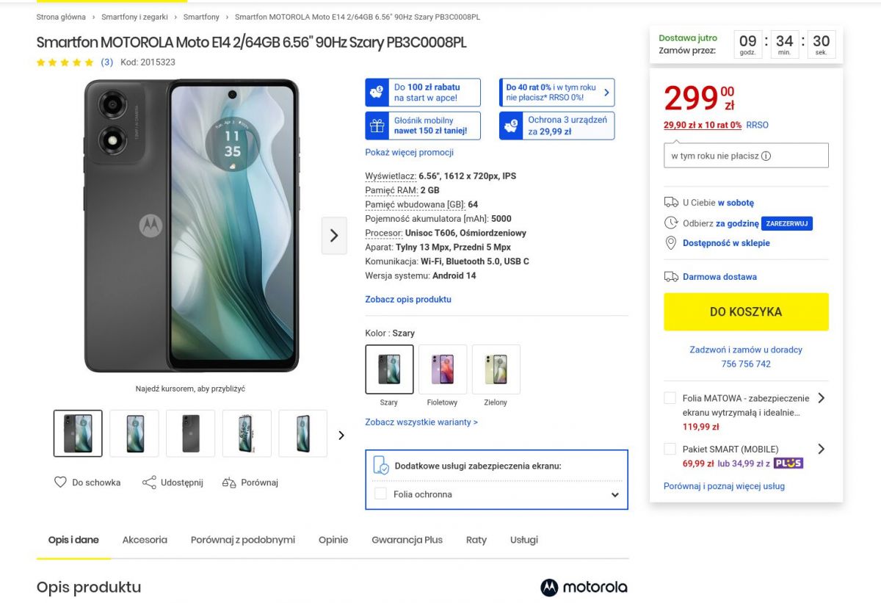Enable the Folia ochronna checkbox
This screenshot has width=881, height=603.
380,494
